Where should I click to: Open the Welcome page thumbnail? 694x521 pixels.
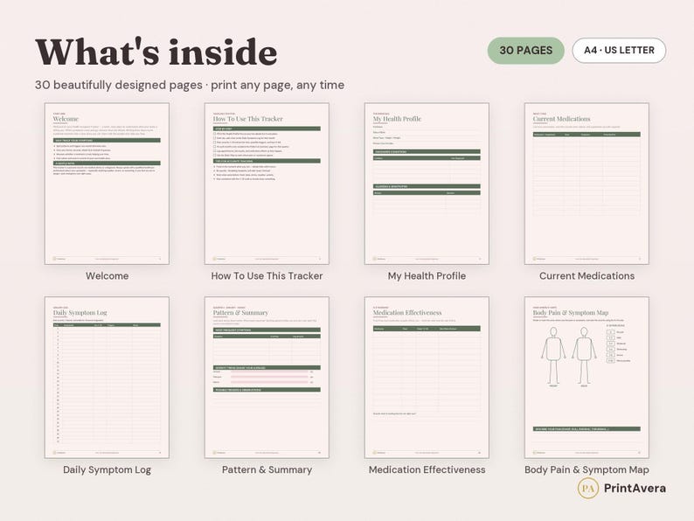107,184
